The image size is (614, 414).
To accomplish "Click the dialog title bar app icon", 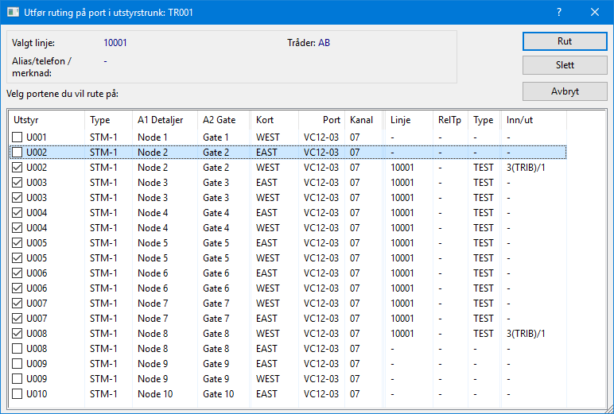I will pos(13,12).
